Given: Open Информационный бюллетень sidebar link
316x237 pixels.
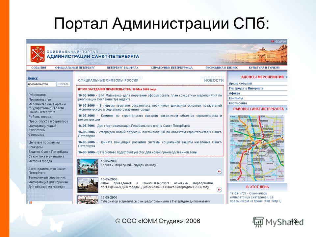Looking at the screenshot, I should 50,128.
